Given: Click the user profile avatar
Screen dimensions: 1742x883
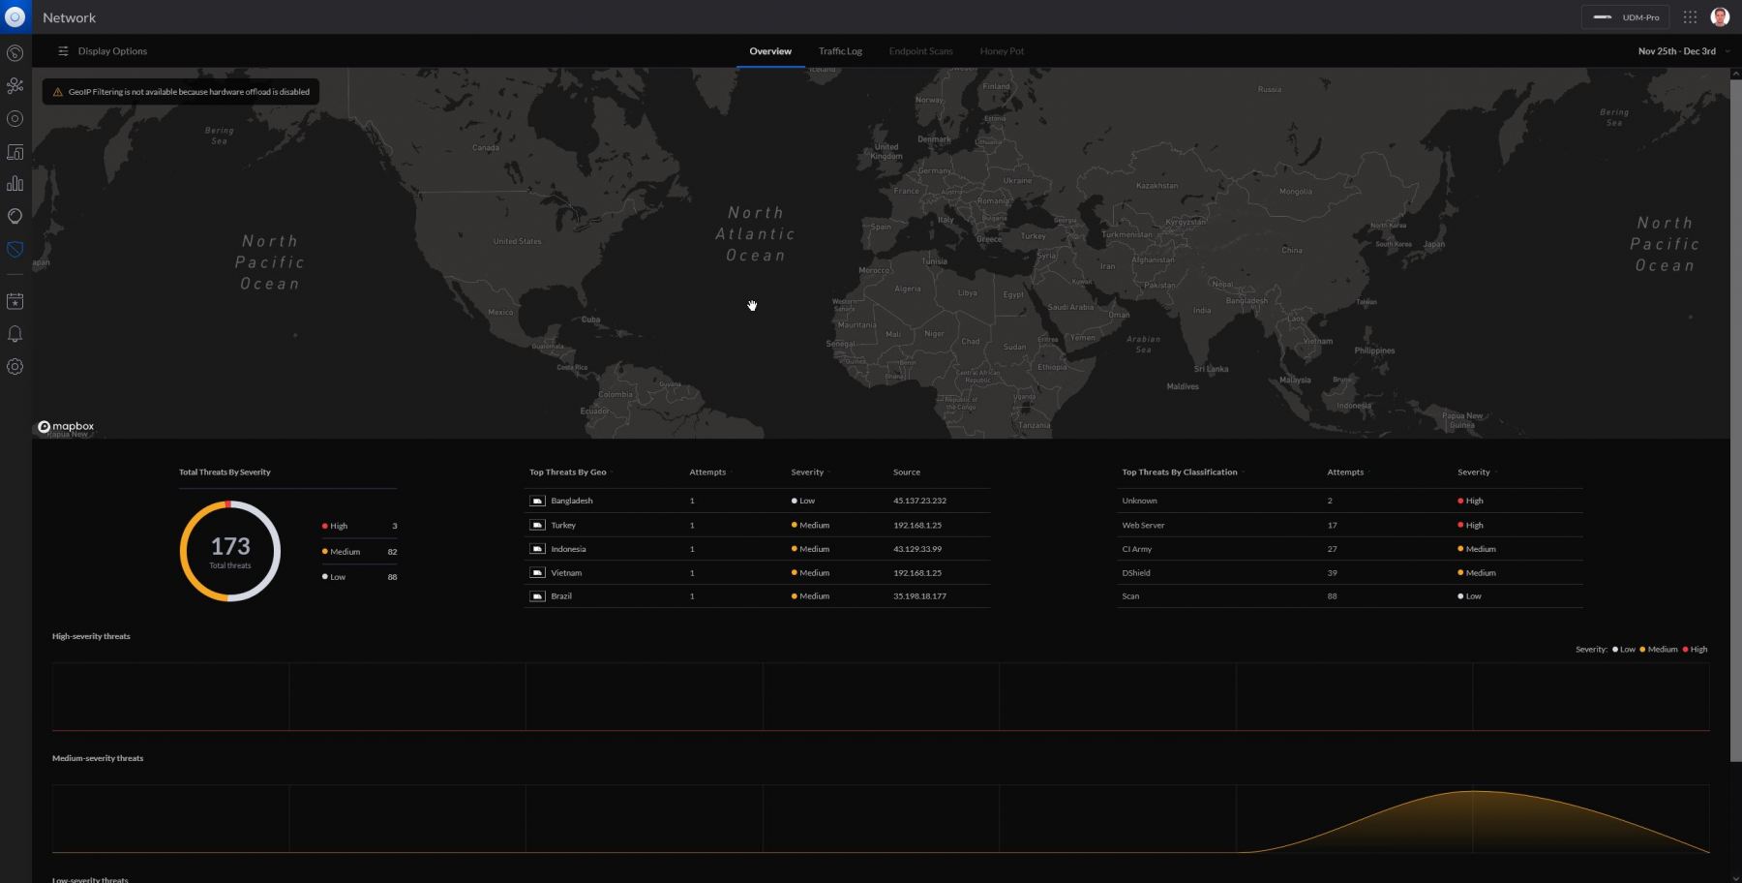Looking at the screenshot, I should coord(1720,17).
